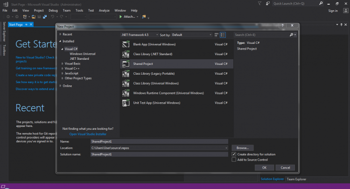Enable Add to Source Control checkbox

pyautogui.click(x=234, y=160)
